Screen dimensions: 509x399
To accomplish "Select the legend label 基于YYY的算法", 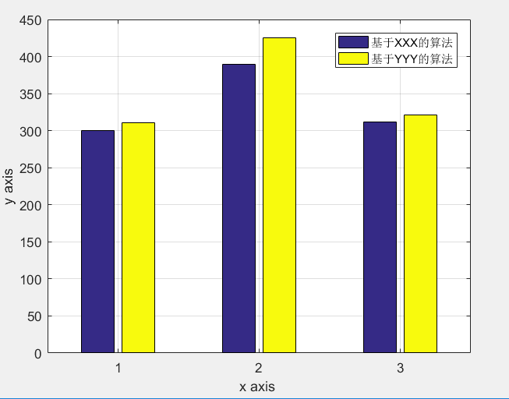I will (x=412, y=58).
